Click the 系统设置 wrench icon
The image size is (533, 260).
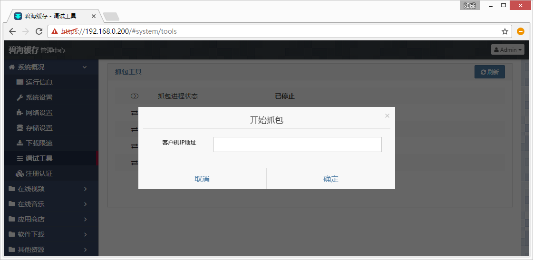coord(19,97)
